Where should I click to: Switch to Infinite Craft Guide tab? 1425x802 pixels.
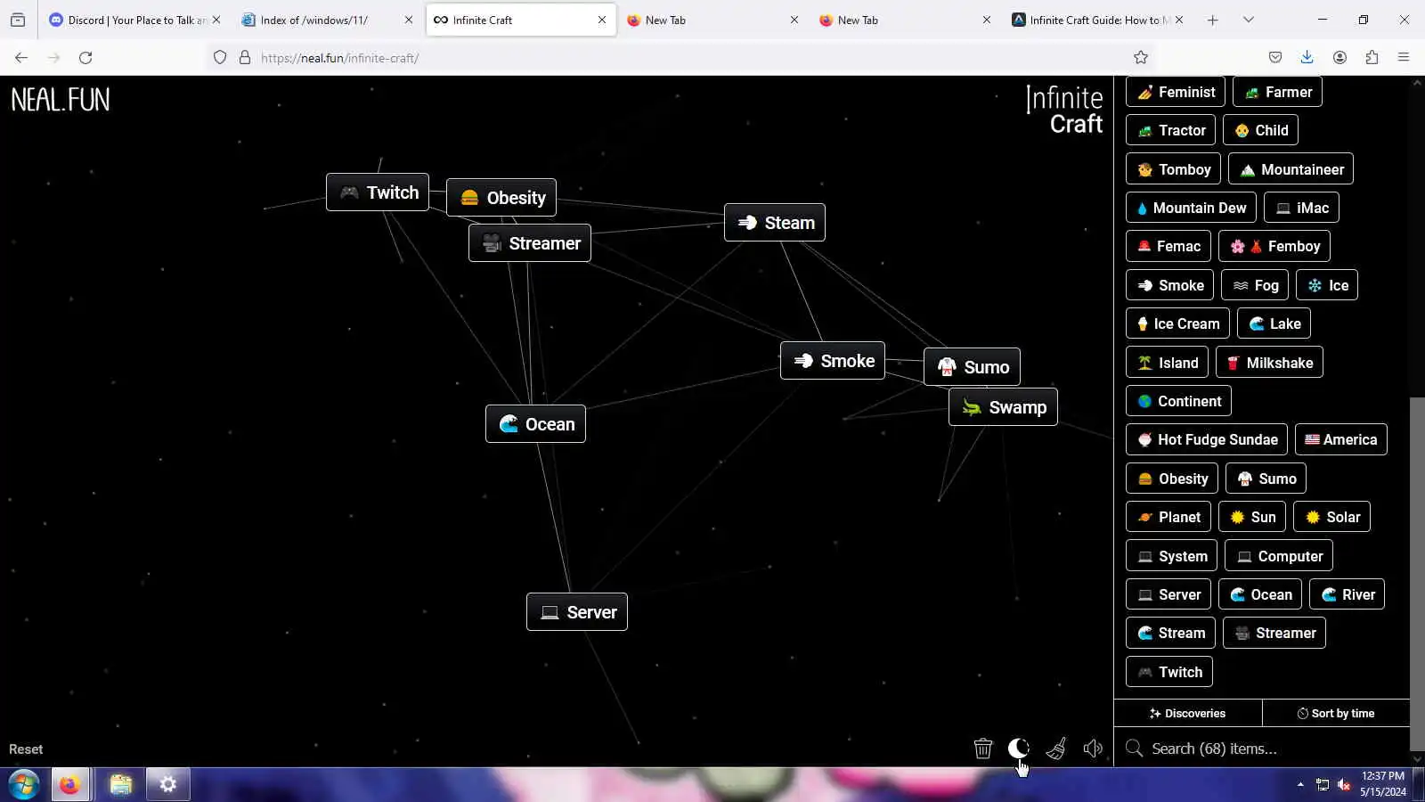coord(1097,20)
